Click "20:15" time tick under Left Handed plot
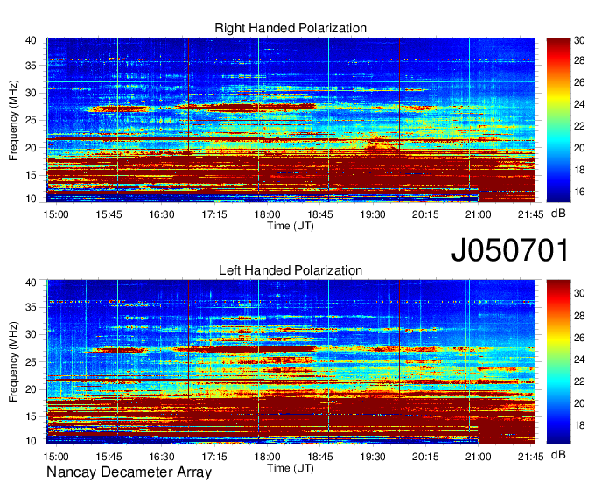This screenshot has height=483, width=595. 425,457
